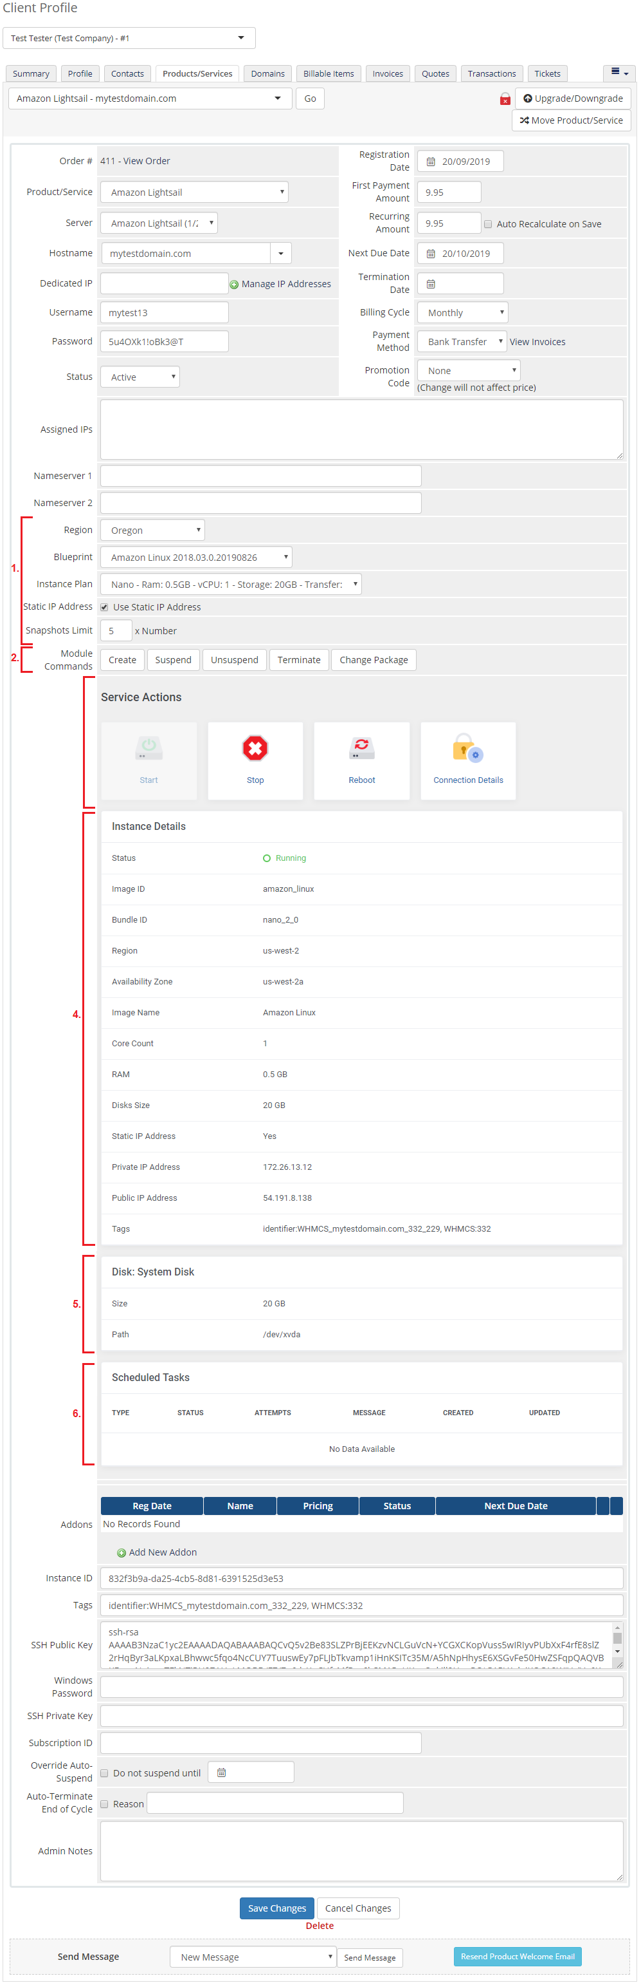Click calendar icon in Do not suspend until field
Viewport: 641px width, 1985px height.
pyautogui.click(x=222, y=1773)
